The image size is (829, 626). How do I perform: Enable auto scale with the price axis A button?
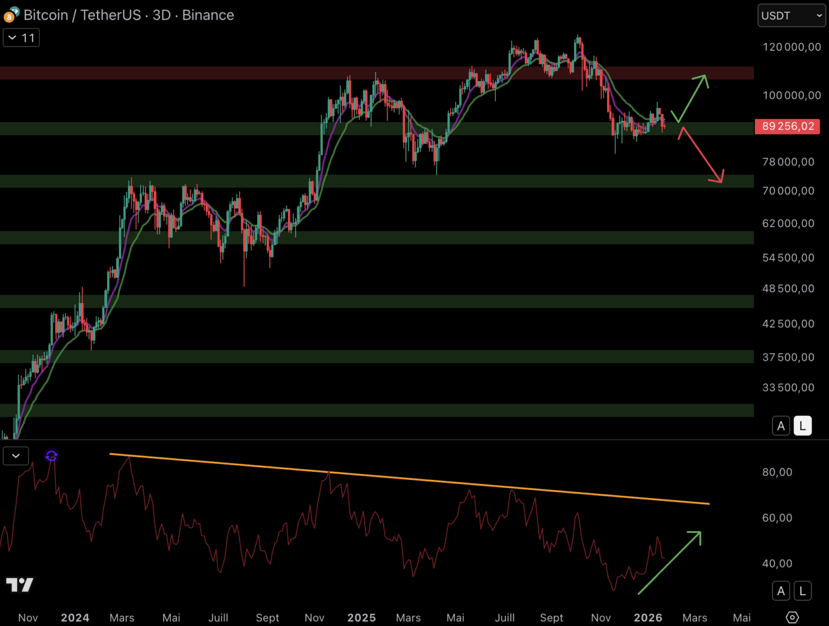(x=781, y=425)
